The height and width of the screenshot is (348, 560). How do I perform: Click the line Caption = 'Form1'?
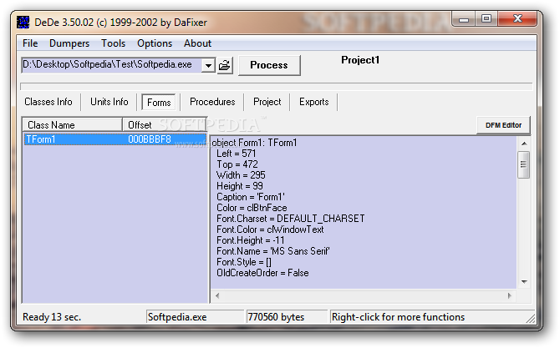[251, 197]
